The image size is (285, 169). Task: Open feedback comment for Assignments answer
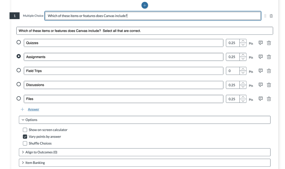pos(261,57)
